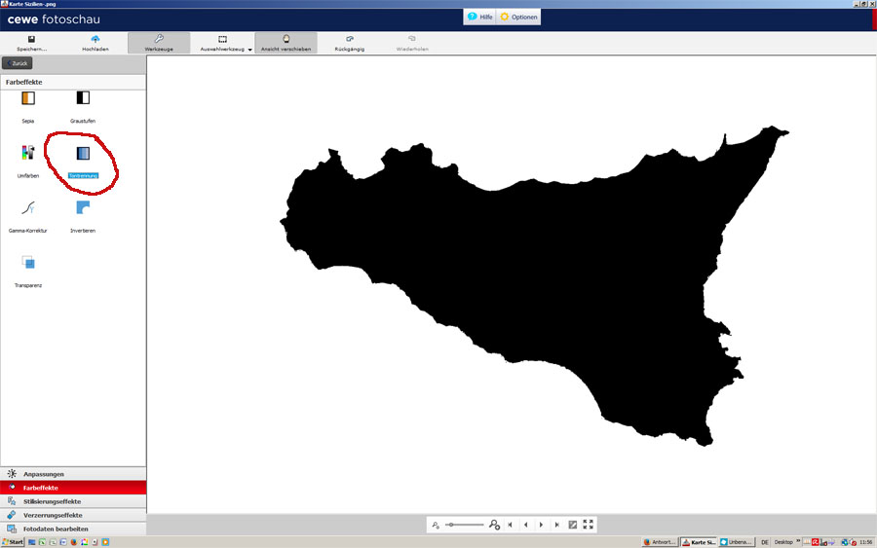
Task: Open the Verzerrungseffekte panel section
Action: tap(73, 515)
